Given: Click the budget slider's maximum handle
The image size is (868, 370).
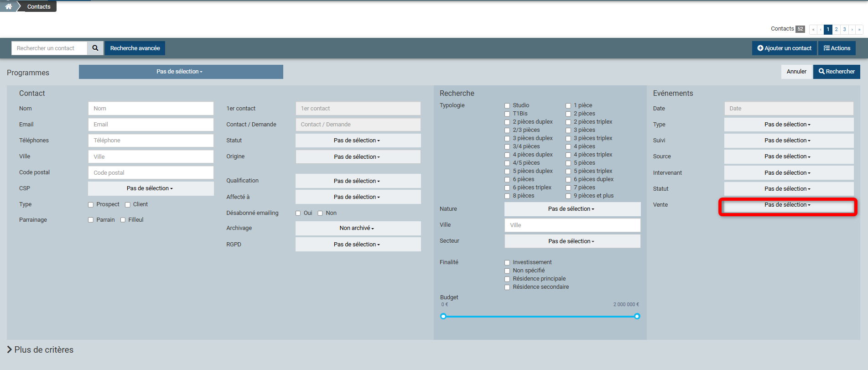Looking at the screenshot, I should pyautogui.click(x=637, y=316).
